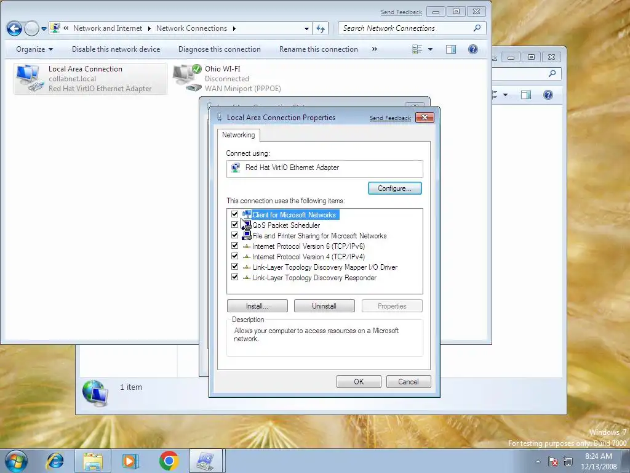Image resolution: width=630 pixels, height=473 pixels.
Task: Click search icon in background window
Action: pos(552,73)
